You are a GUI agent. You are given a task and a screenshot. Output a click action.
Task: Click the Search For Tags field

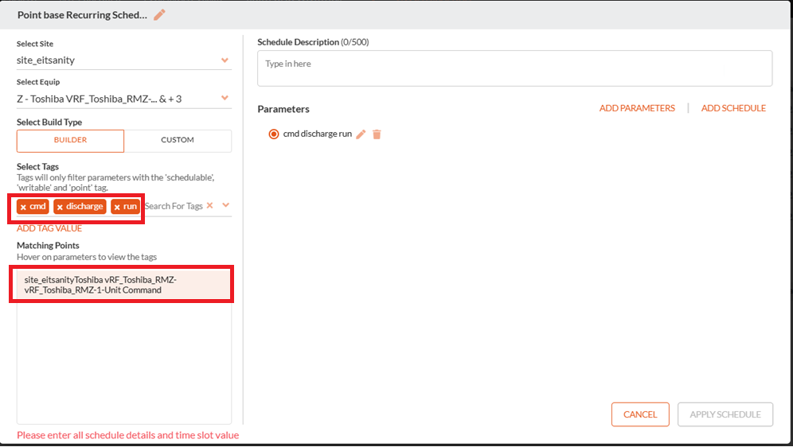[174, 206]
